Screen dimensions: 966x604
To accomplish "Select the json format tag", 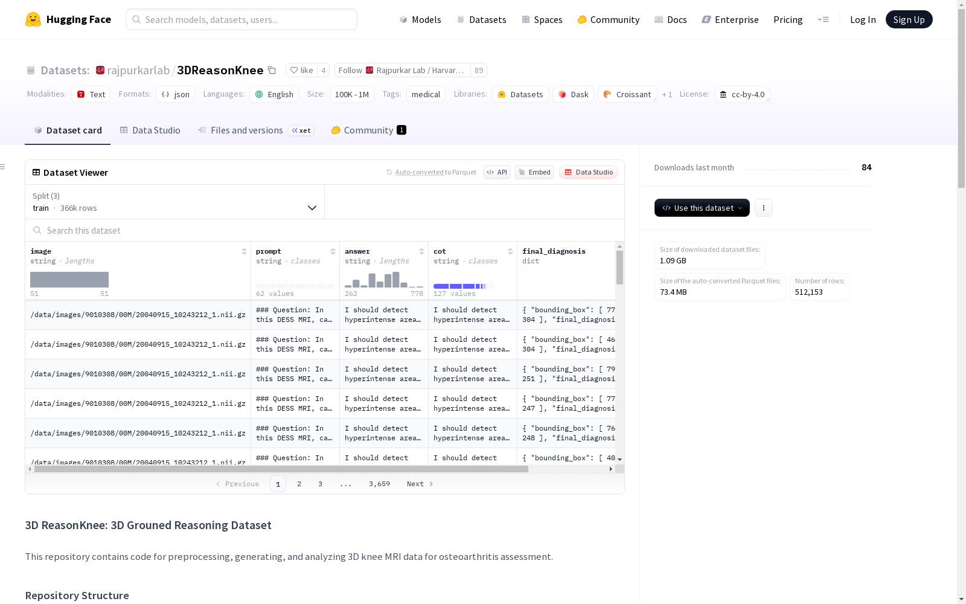I will coord(175,94).
